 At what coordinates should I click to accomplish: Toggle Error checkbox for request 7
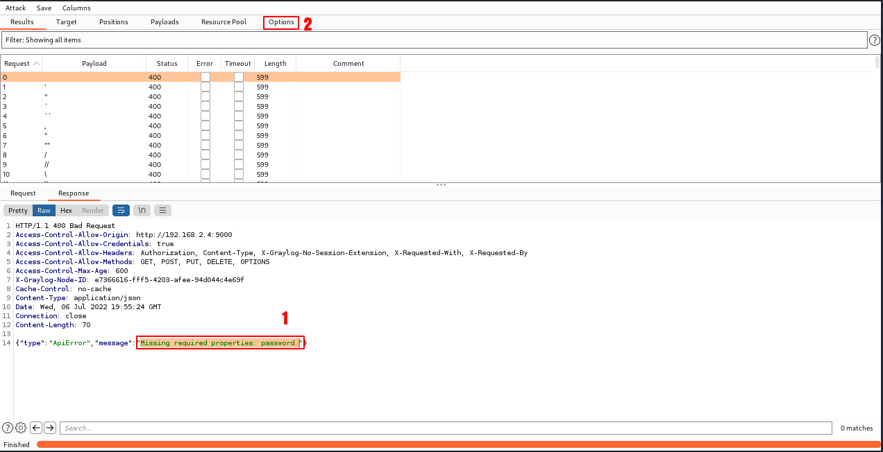tap(205, 145)
